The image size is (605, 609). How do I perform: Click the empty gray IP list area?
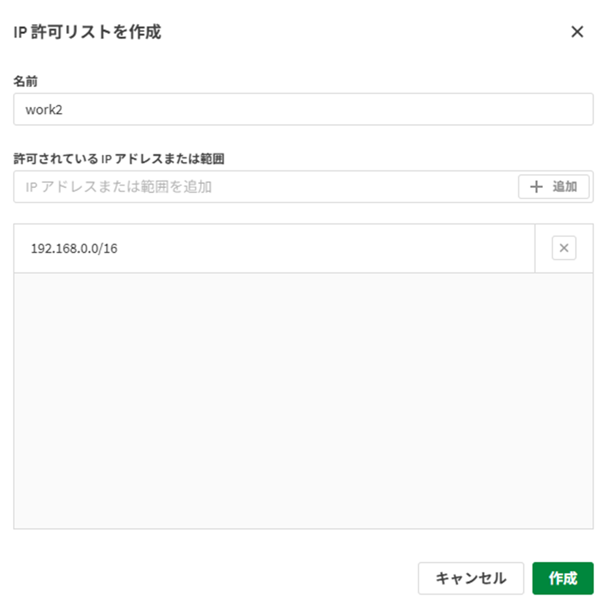(303, 400)
